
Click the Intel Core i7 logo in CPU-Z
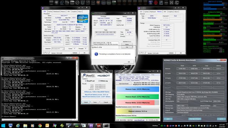pos(82,19)
